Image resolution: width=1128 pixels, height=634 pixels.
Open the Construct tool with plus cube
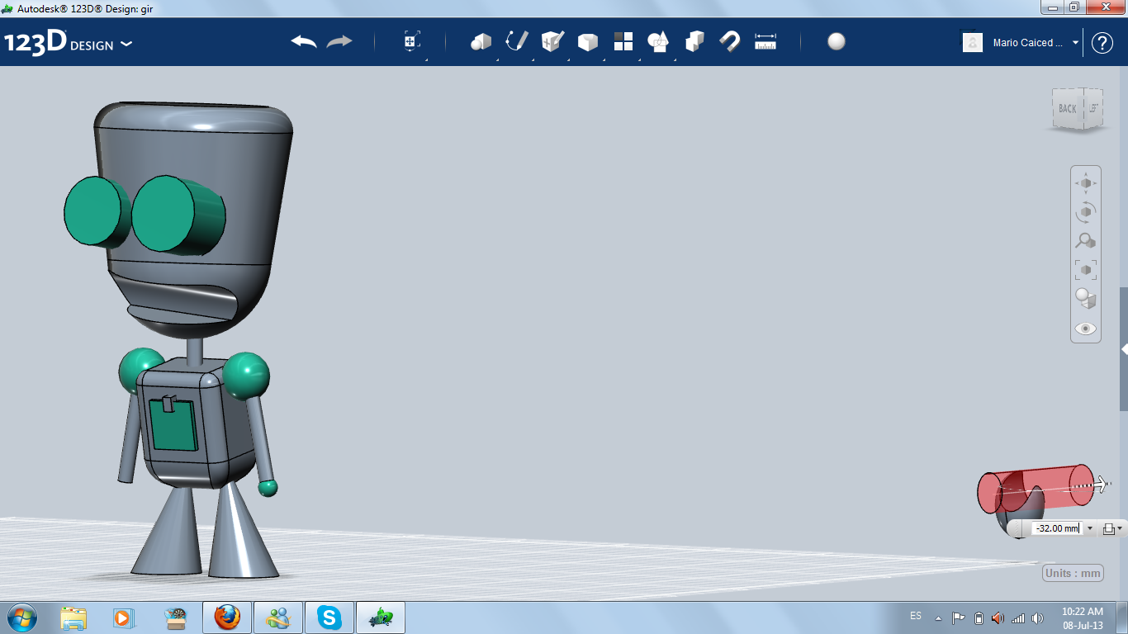click(x=552, y=41)
